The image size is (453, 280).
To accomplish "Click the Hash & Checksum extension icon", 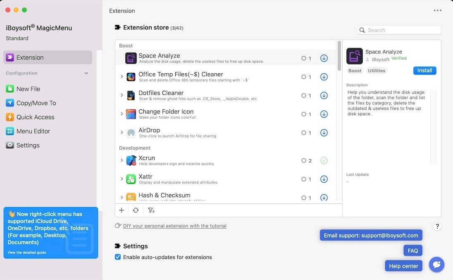I will click(x=131, y=197).
